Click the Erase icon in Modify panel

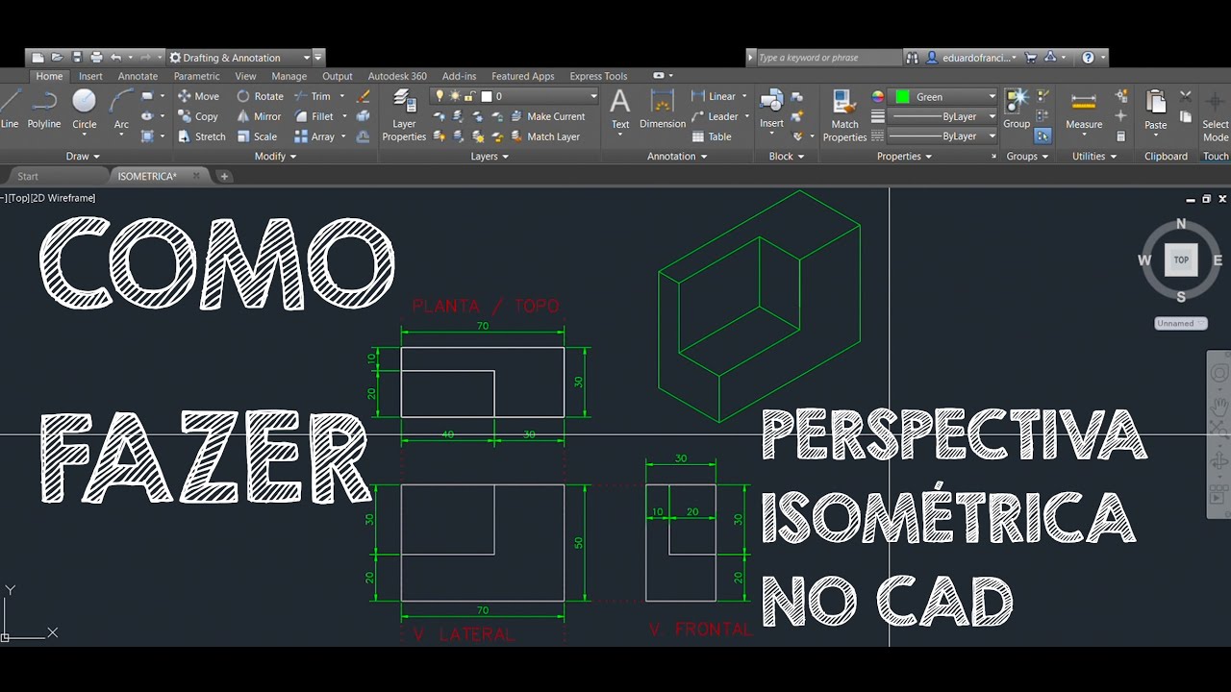click(x=363, y=96)
